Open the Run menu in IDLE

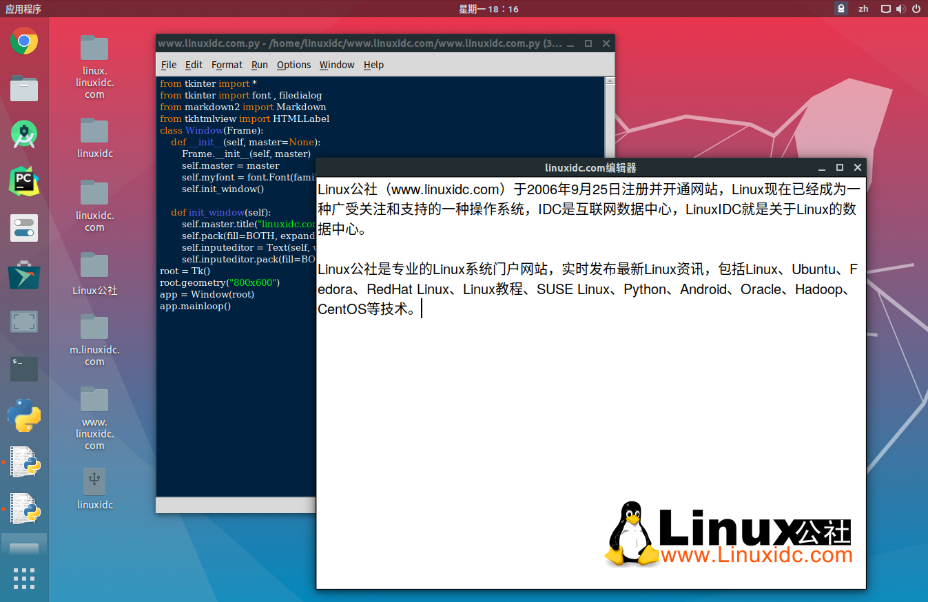coord(260,65)
